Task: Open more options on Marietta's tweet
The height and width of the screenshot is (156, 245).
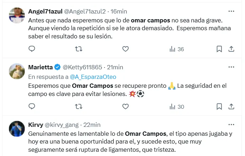Action: (231, 67)
